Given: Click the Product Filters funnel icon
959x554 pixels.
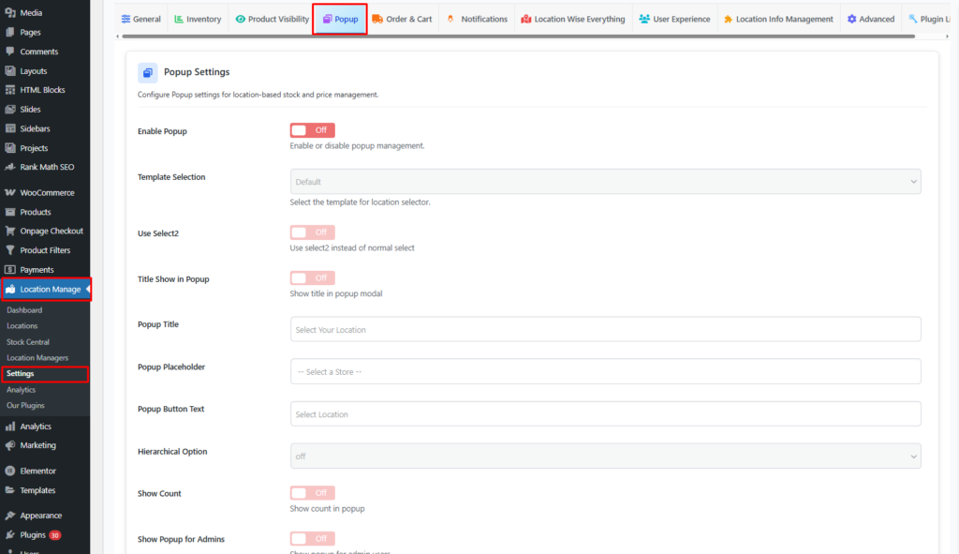Looking at the screenshot, I should [x=9, y=250].
